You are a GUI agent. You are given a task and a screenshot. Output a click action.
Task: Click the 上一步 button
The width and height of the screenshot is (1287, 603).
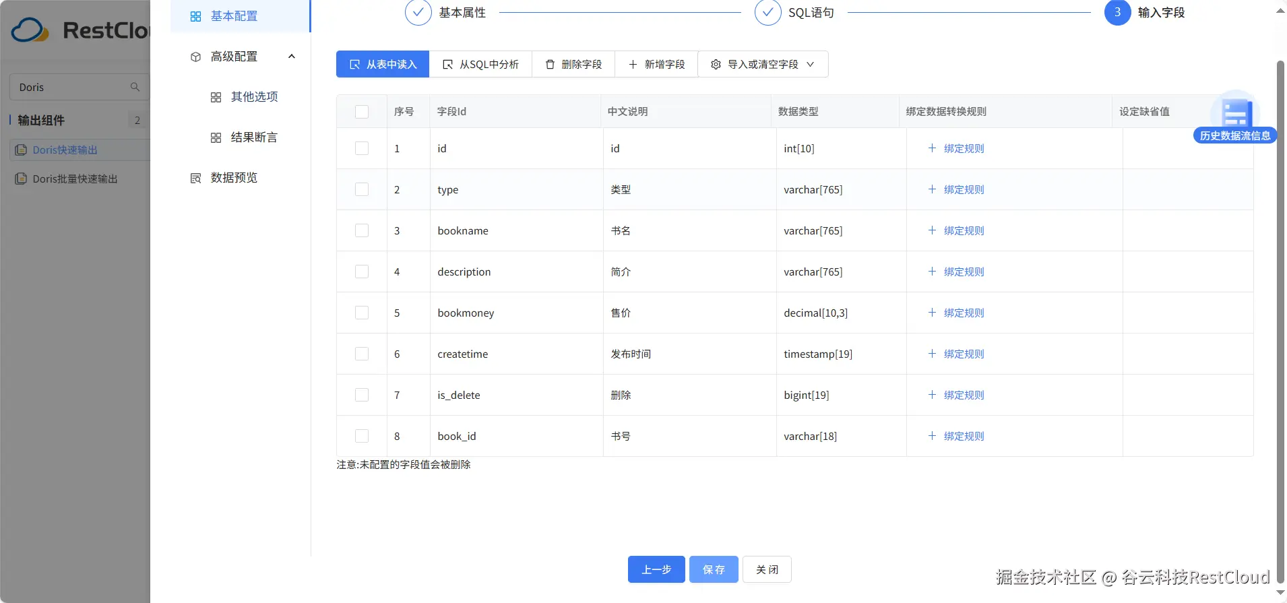pyautogui.click(x=656, y=569)
